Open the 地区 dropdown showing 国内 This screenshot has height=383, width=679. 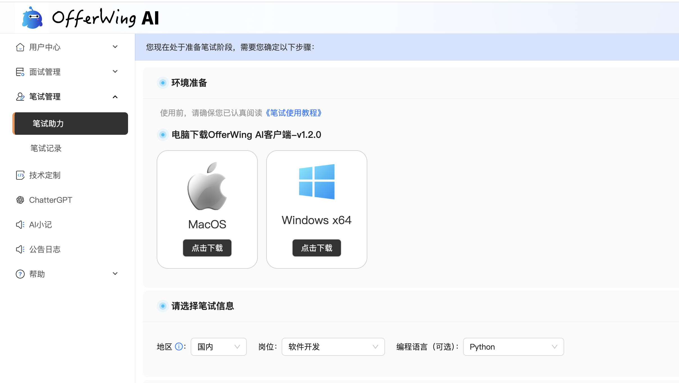pos(218,347)
